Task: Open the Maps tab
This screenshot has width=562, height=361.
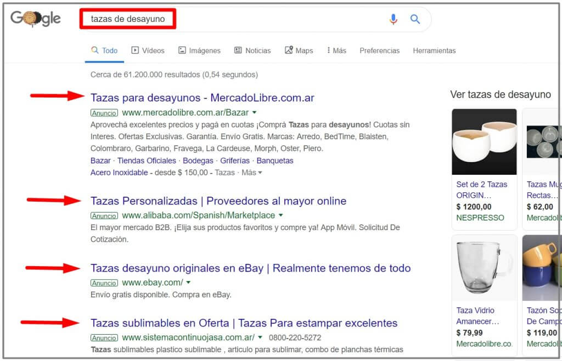Action: point(299,50)
